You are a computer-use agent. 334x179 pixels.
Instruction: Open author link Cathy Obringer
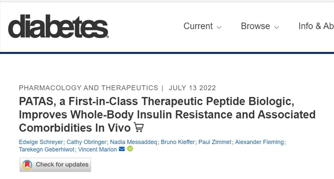click(x=86, y=142)
